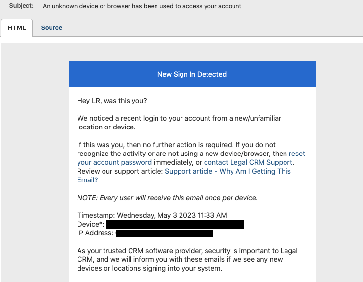
Task: Click the 'Hey LR, was this you?' greeting
Action: click(x=112, y=101)
